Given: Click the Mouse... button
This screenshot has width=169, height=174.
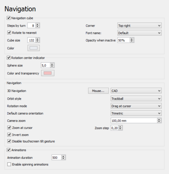Looking at the screenshot, I should tap(98, 91).
